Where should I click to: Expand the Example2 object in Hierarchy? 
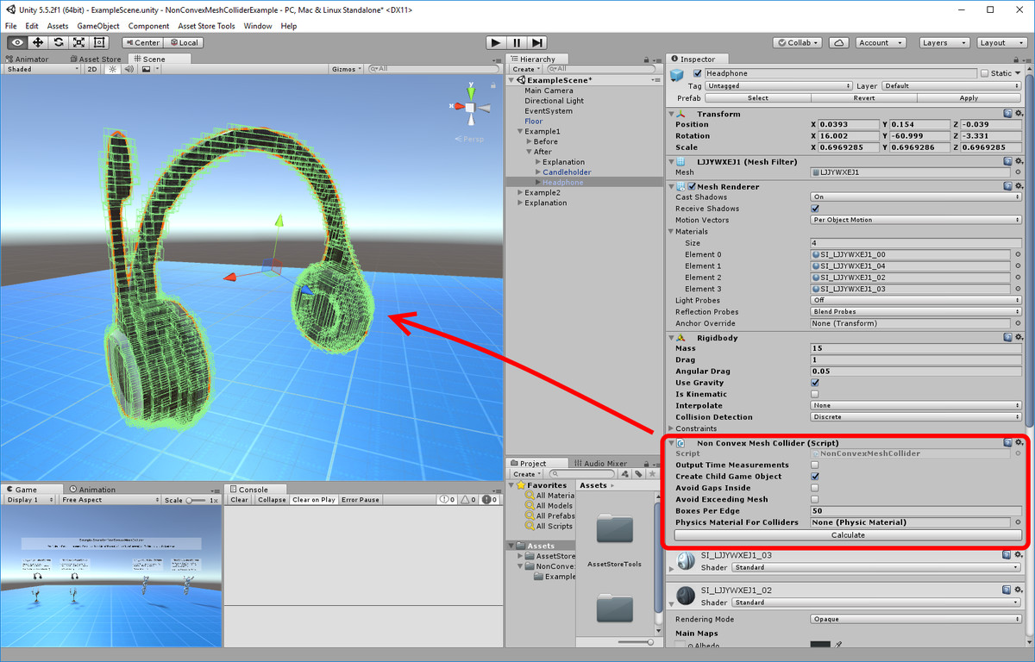[521, 192]
